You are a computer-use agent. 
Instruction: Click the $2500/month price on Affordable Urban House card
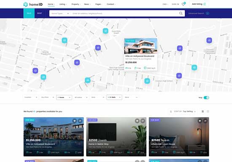click(160, 140)
